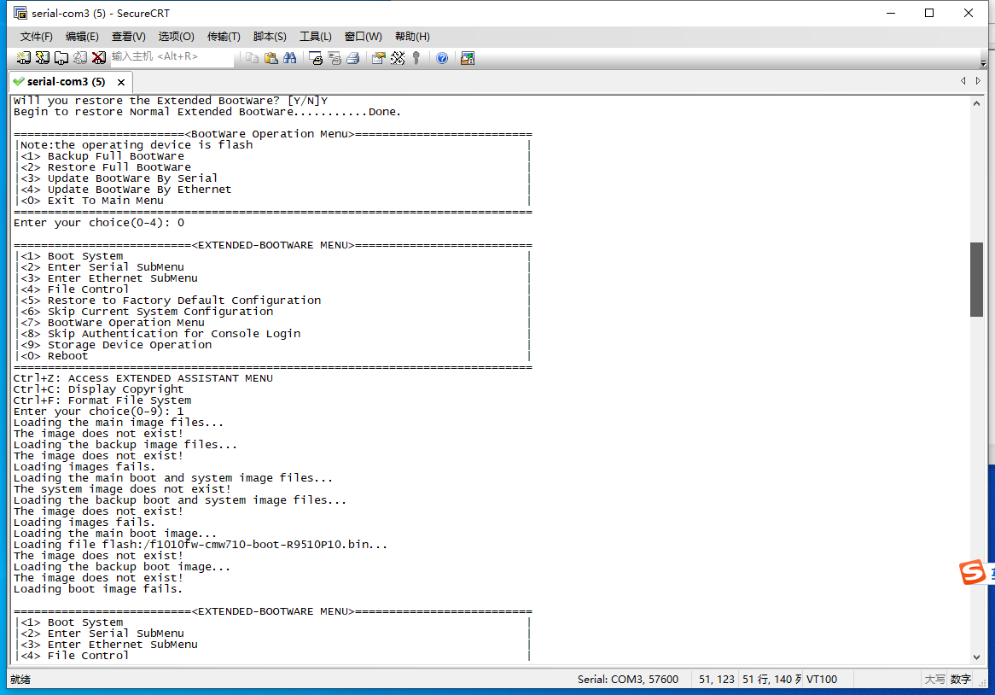Click the '<9> Storage Device Operation' line
Viewport: 995px width, 695px height.
[x=116, y=345]
